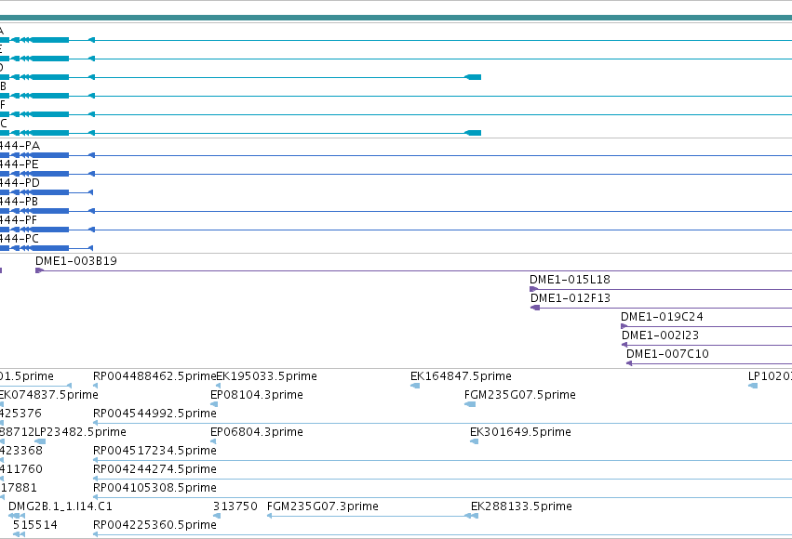Click the DME1-015L18 start arrow marker
The width and height of the screenshot is (792, 539).
(x=533, y=289)
